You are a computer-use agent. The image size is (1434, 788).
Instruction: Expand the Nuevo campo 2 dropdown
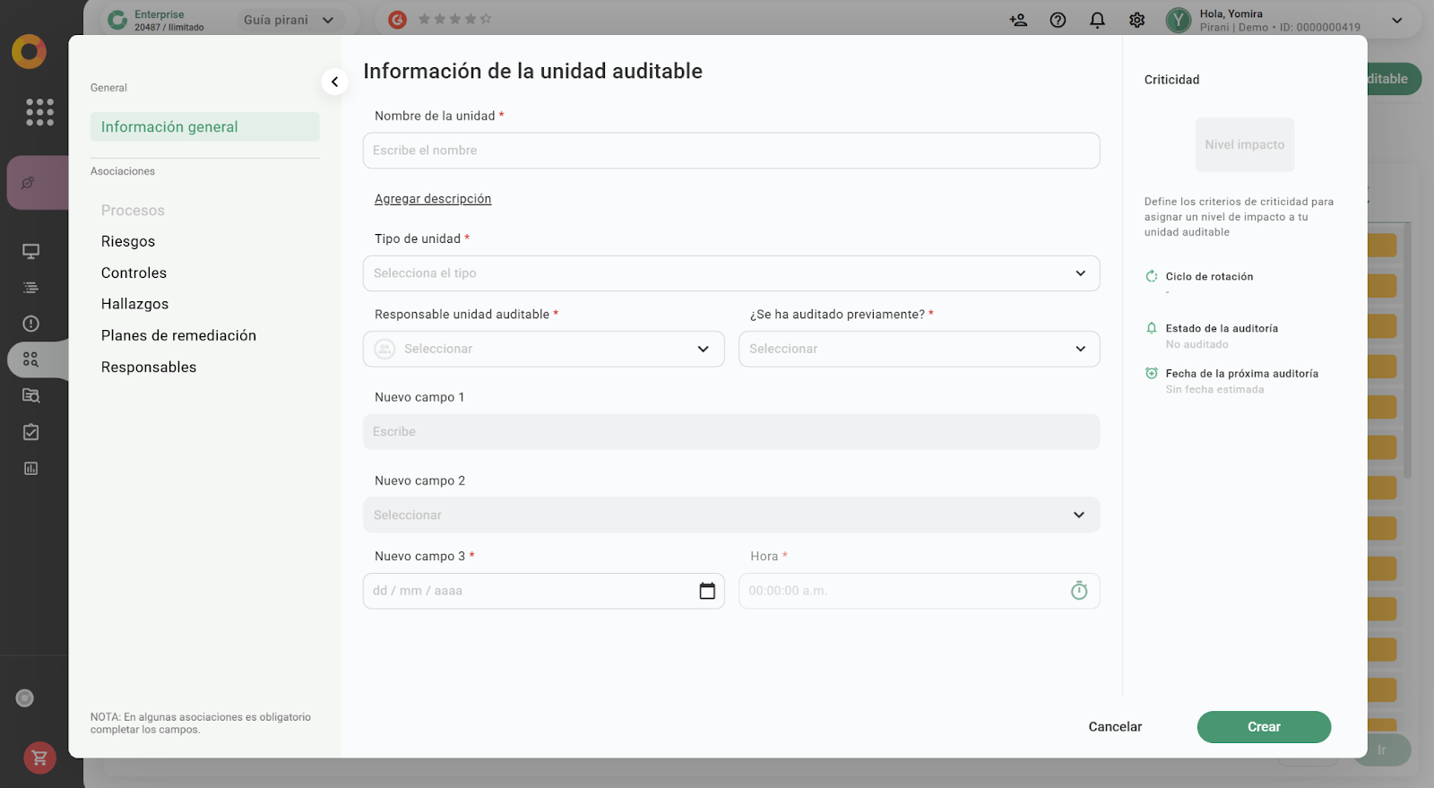730,515
